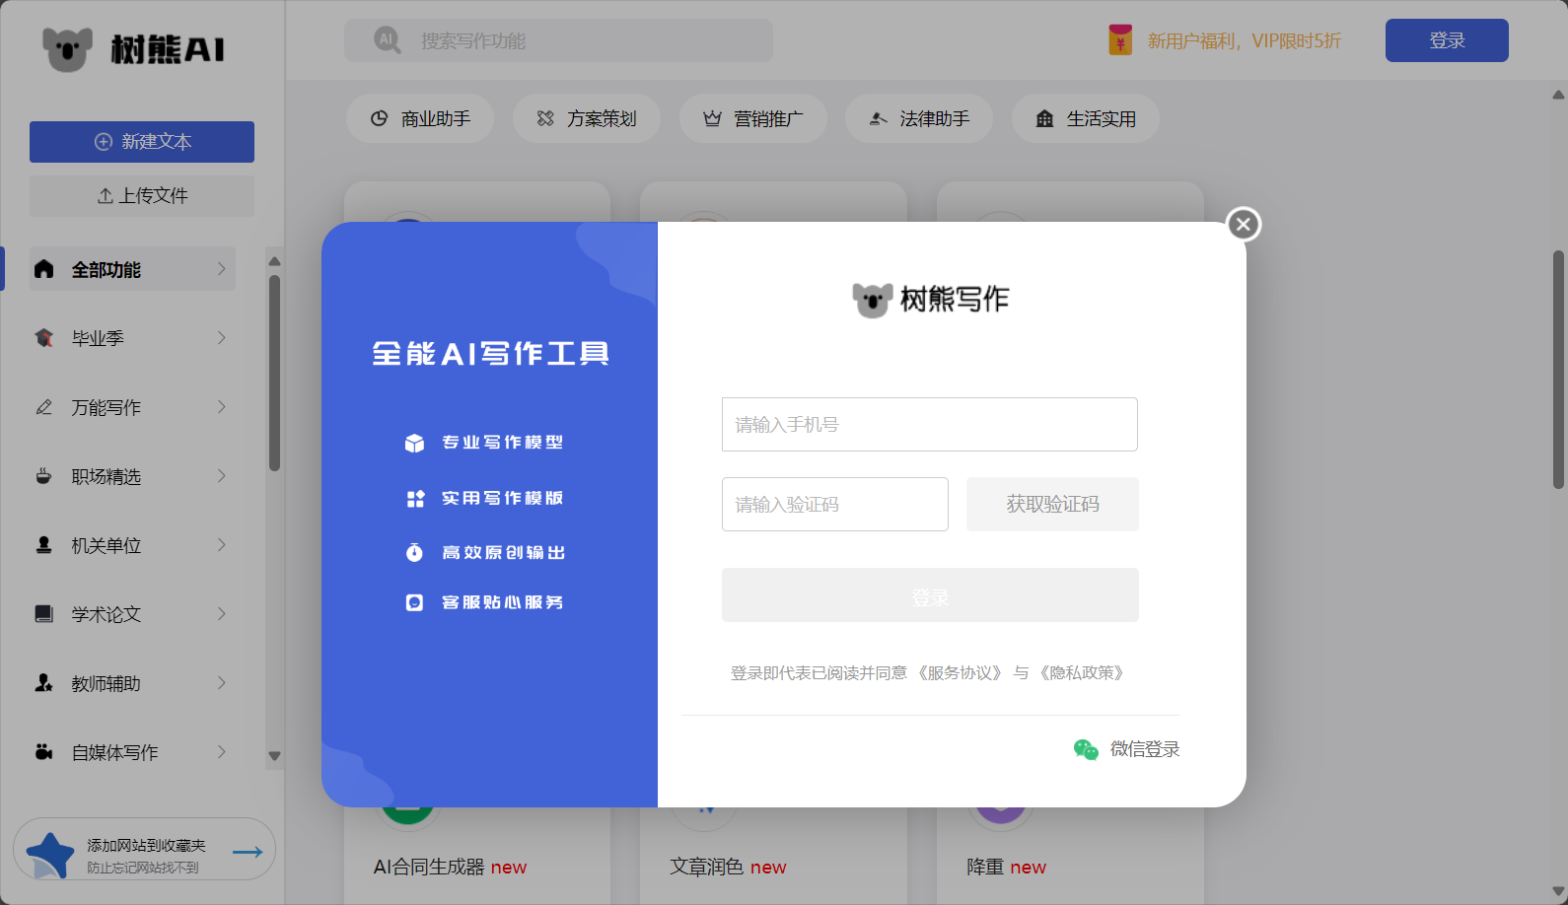Close the login dialog
The width and height of the screenshot is (1568, 905).
[1244, 225]
